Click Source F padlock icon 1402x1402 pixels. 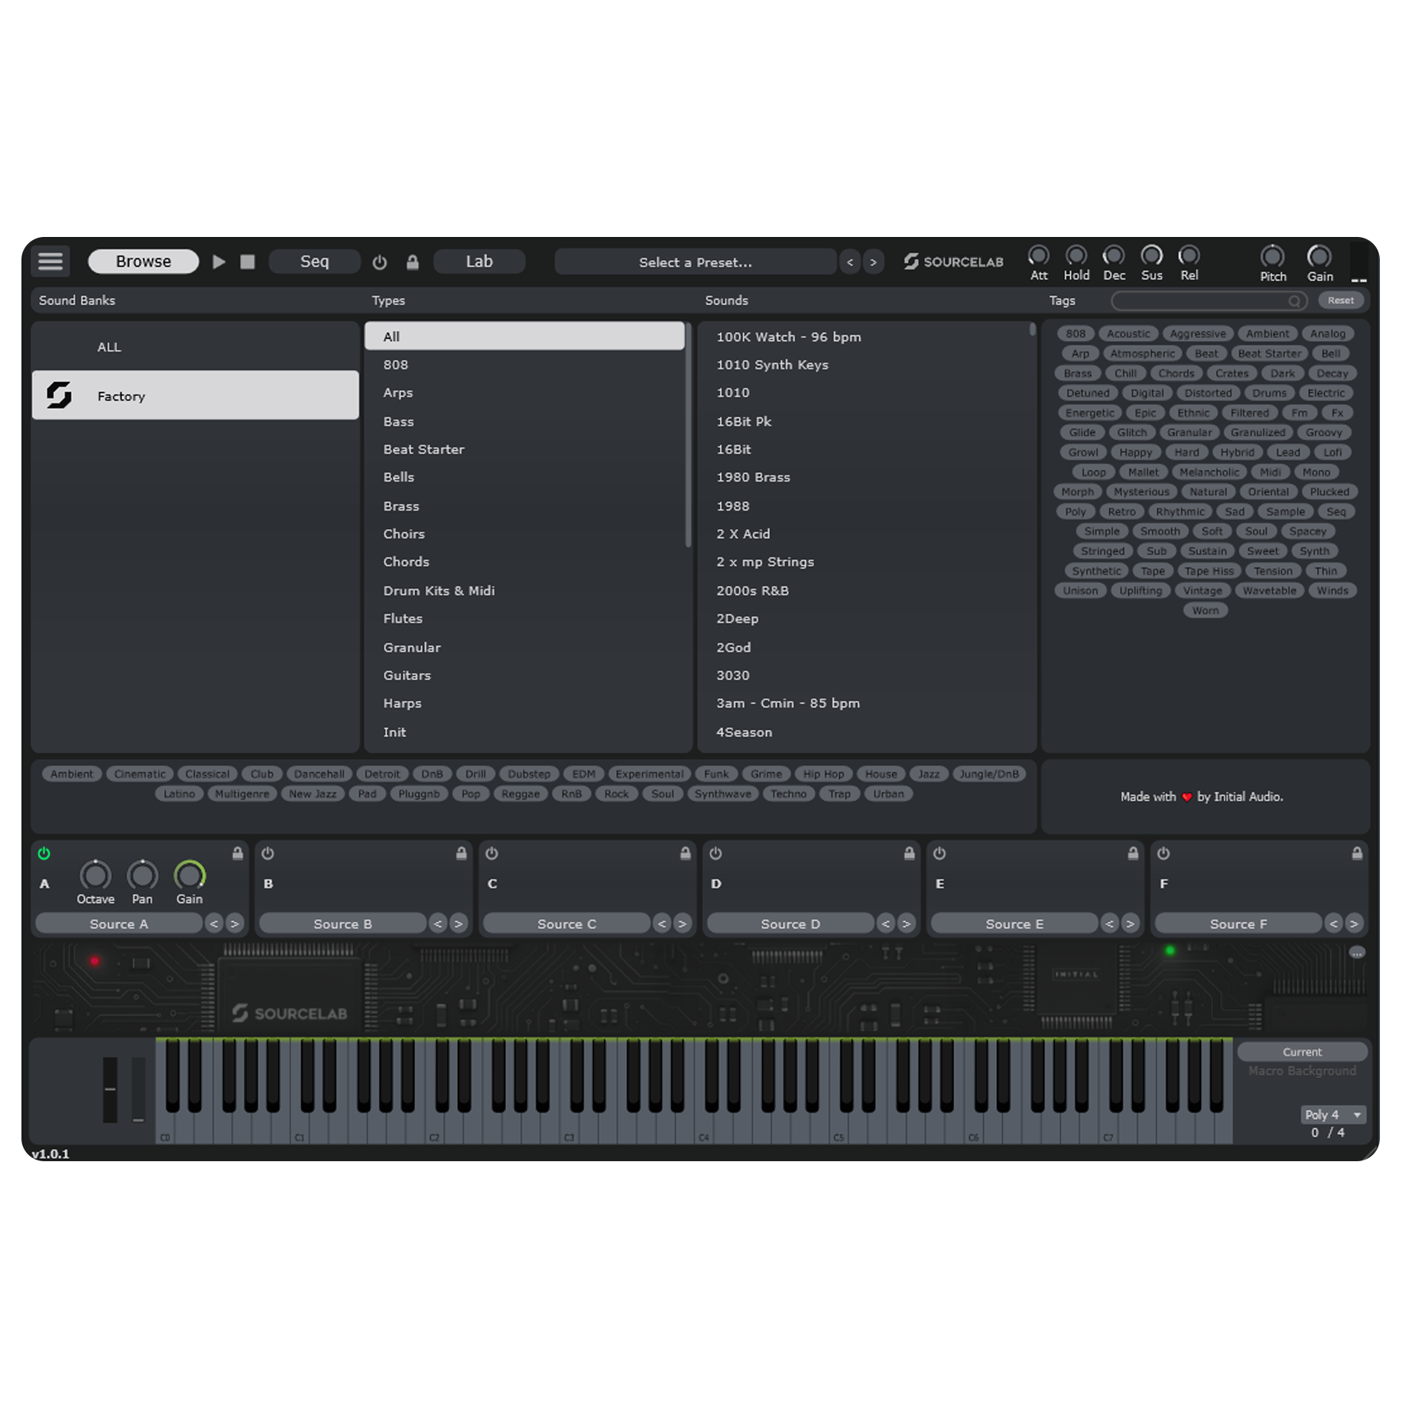1357,853
